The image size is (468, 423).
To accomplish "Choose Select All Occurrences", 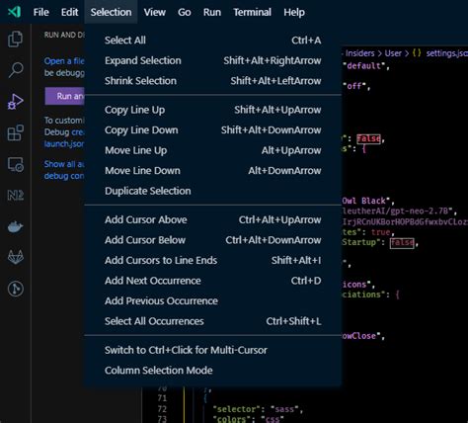I will tap(213, 321).
